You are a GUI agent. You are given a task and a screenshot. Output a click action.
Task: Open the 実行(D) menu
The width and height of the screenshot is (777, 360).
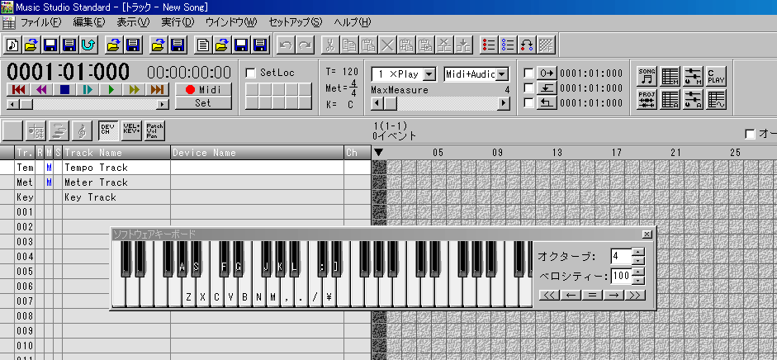178,22
